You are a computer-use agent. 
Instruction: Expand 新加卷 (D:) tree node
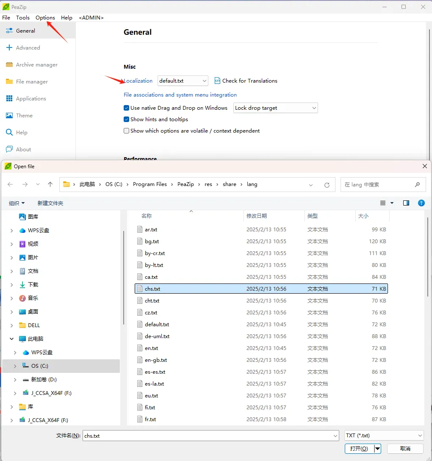(x=15, y=380)
